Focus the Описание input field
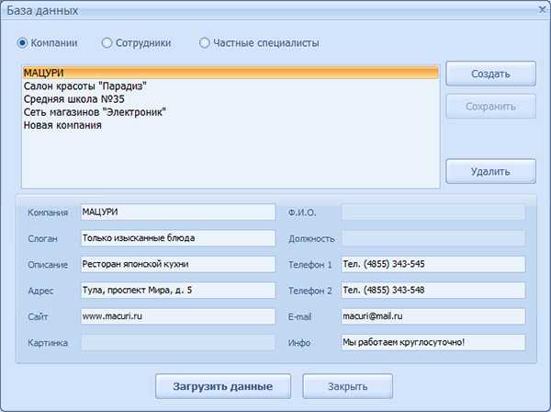Screen dimensions: 551x412 [x=177, y=264]
